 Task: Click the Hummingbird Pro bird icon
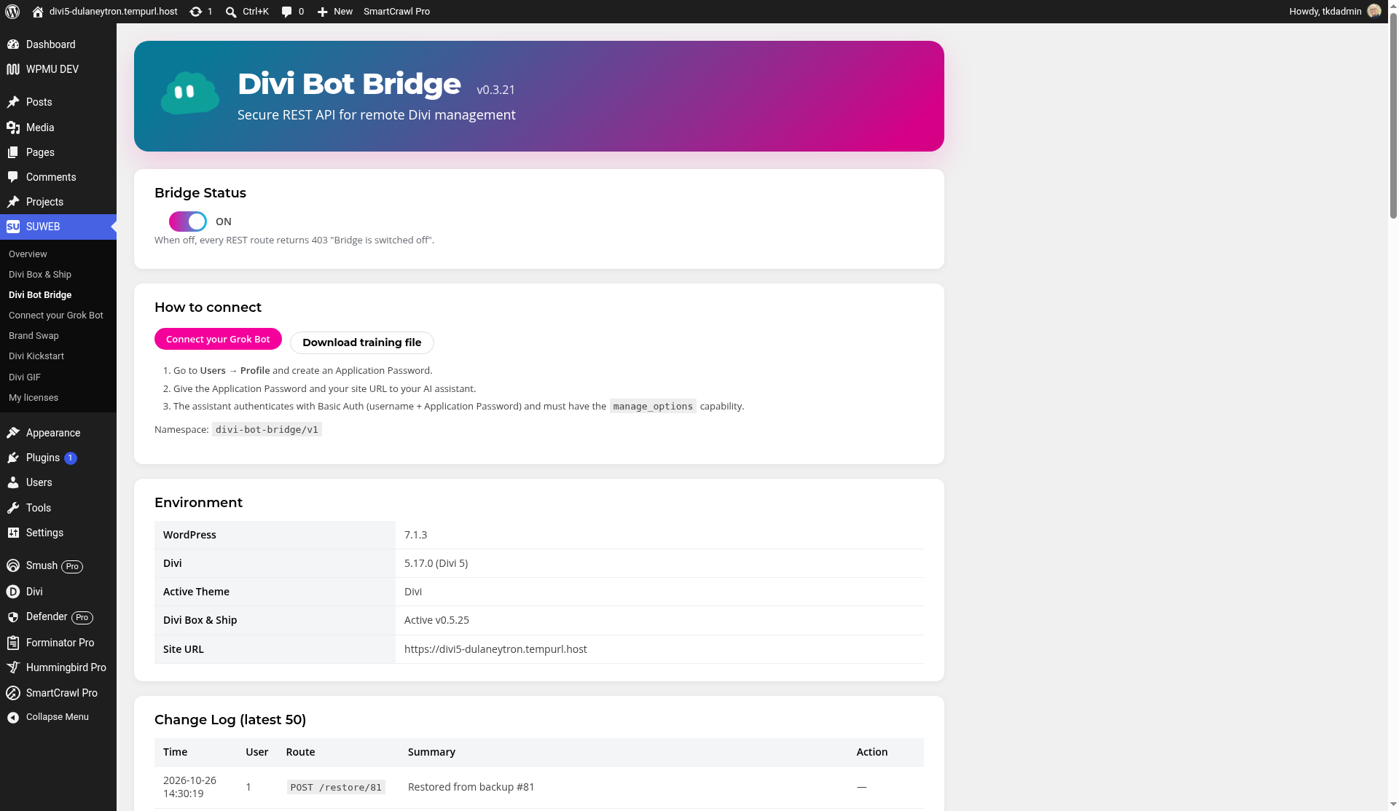click(x=13, y=667)
